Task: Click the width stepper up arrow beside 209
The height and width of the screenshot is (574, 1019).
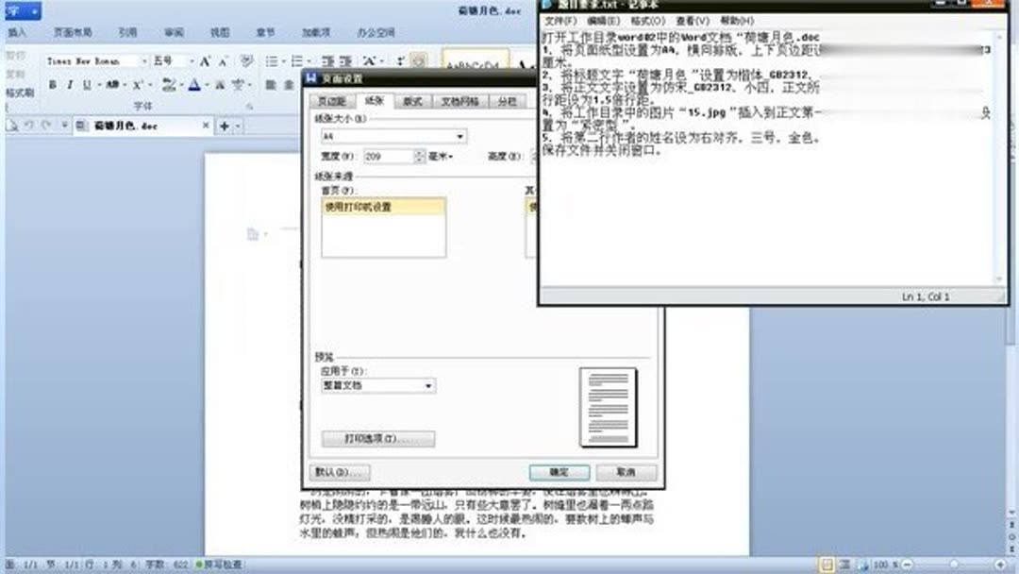Action: [x=418, y=155]
